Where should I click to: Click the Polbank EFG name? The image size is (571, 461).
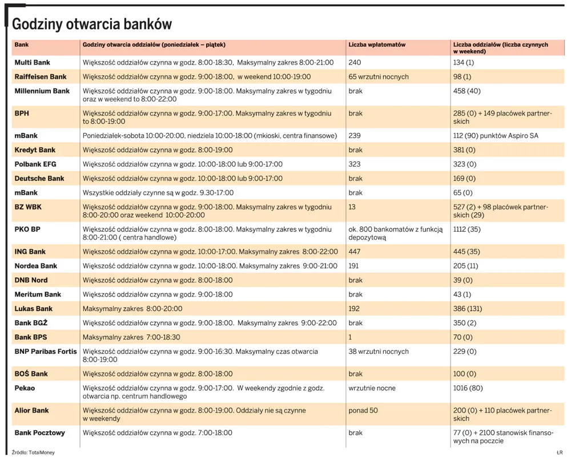35,164
